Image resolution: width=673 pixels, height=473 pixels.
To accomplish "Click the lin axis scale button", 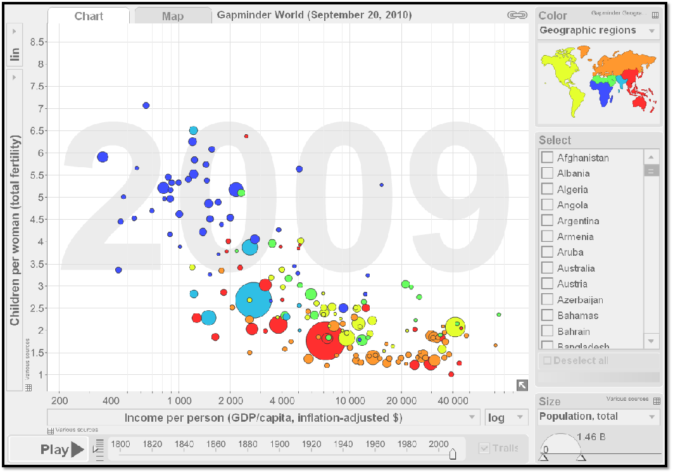I will point(14,54).
